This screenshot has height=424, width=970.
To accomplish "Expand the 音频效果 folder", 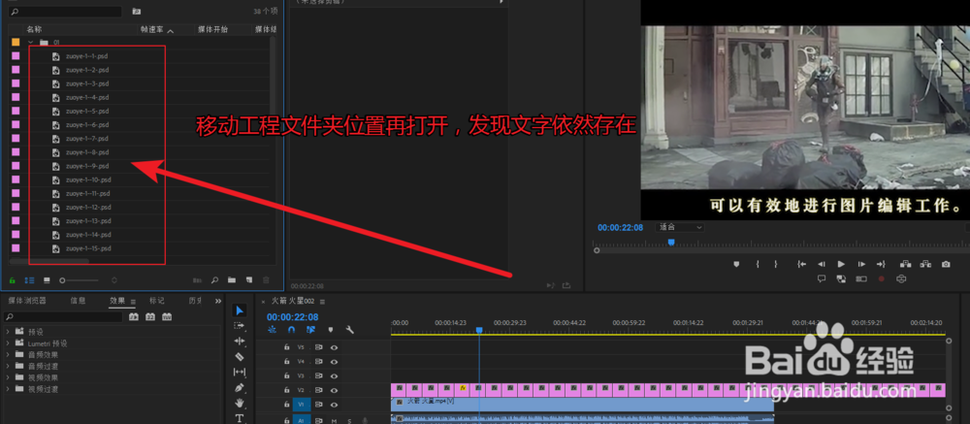I will coord(8,355).
